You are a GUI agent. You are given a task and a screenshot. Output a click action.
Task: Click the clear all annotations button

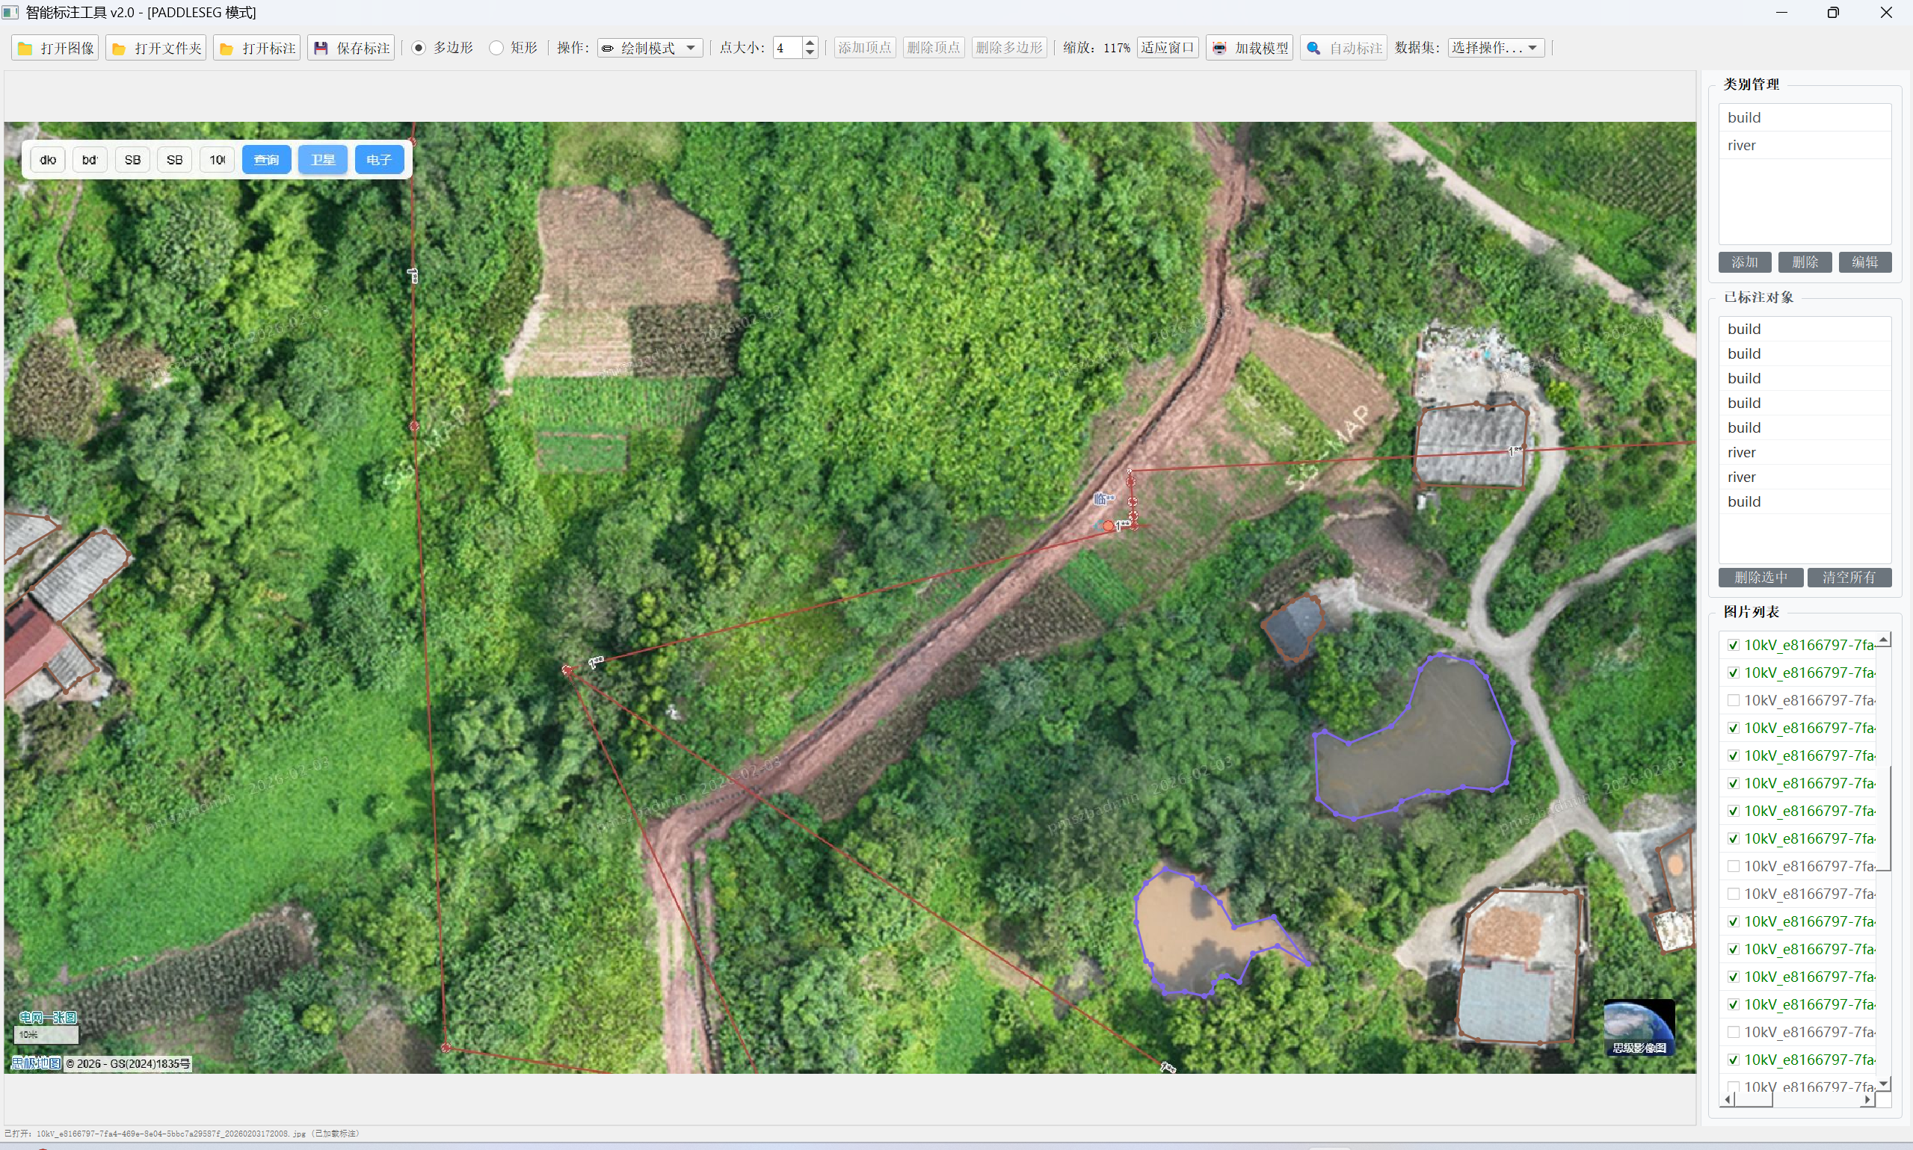coord(1849,578)
